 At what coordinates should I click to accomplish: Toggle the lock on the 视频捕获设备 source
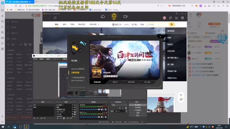pyautogui.click(x=75, y=109)
